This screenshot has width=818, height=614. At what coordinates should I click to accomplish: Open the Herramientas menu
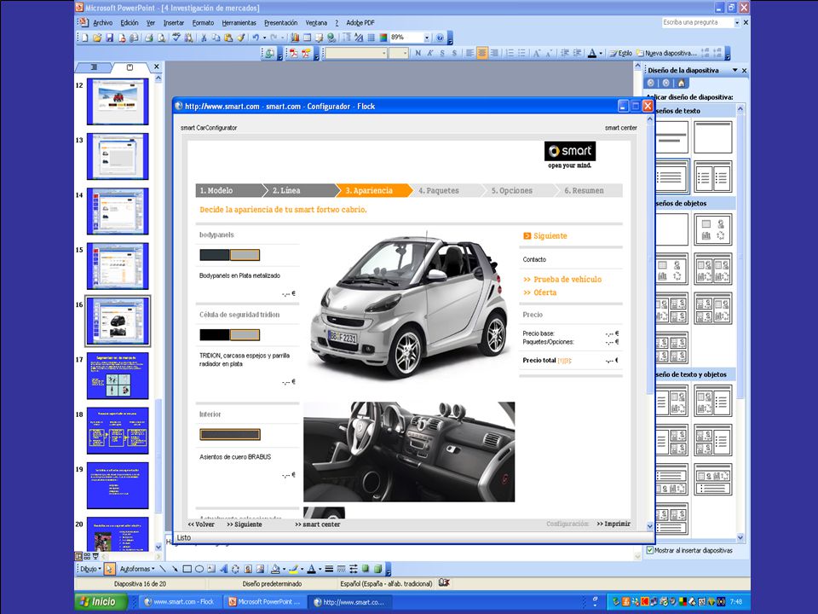coord(239,23)
